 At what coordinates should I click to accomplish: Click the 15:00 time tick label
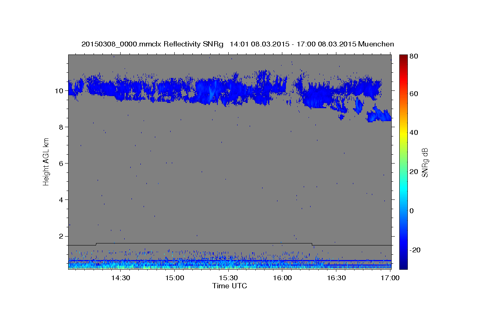coord(174,278)
